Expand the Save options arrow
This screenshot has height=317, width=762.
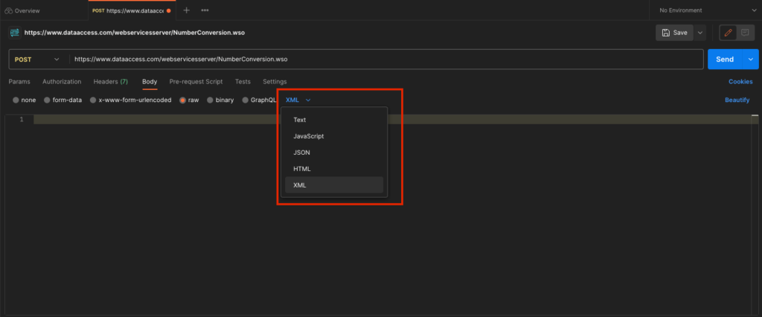click(700, 33)
